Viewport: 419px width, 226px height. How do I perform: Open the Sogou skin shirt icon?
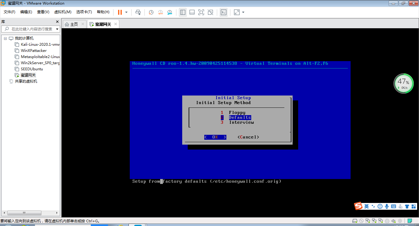point(407,206)
